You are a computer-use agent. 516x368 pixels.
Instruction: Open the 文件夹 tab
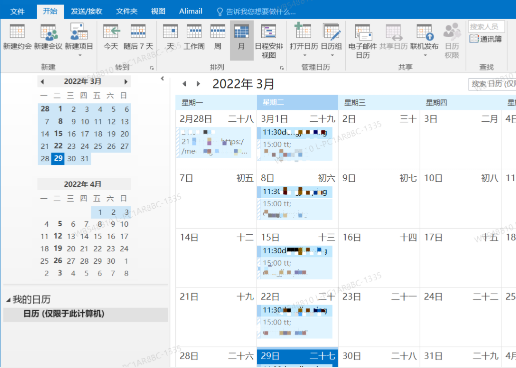click(127, 11)
